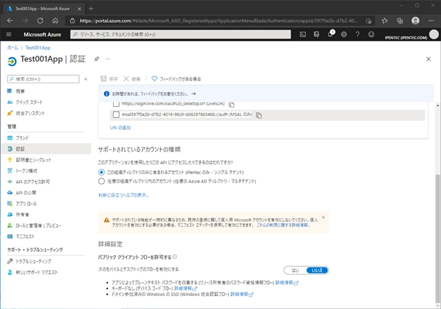
Task: Click browser back arrow
Action: pos(10,21)
